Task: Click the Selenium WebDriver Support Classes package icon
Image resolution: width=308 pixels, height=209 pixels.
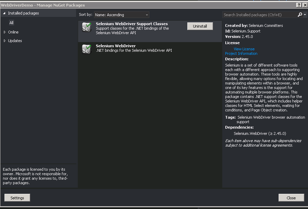Action: coord(86,27)
